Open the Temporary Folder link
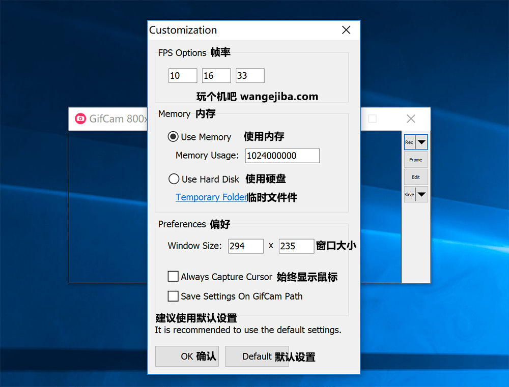 (211, 197)
